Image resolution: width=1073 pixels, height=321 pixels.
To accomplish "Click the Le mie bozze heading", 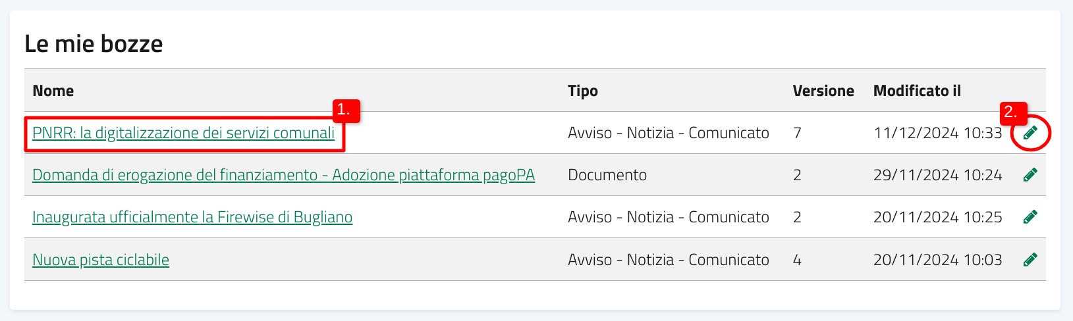I will point(94,44).
